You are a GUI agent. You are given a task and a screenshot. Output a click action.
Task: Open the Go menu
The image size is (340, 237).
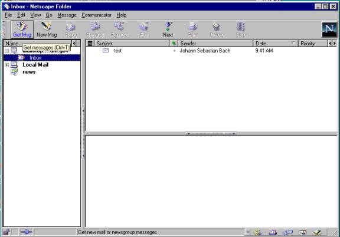(x=49, y=15)
